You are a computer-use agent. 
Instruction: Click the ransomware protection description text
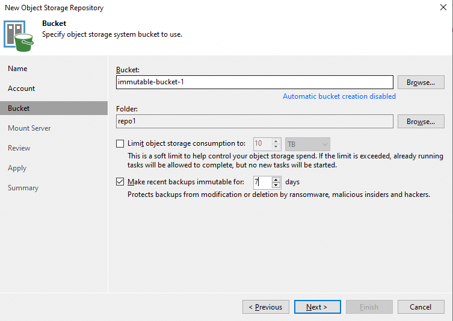click(279, 195)
